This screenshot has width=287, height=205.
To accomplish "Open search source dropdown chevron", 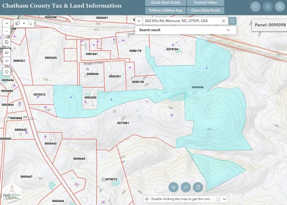I will tap(139, 21).
